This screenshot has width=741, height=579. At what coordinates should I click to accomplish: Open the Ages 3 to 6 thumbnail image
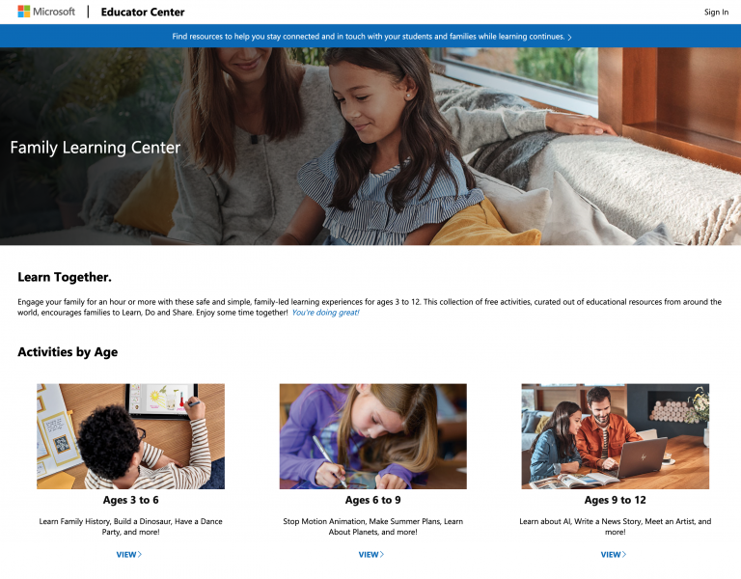pyautogui.click(x=130, y=436)
